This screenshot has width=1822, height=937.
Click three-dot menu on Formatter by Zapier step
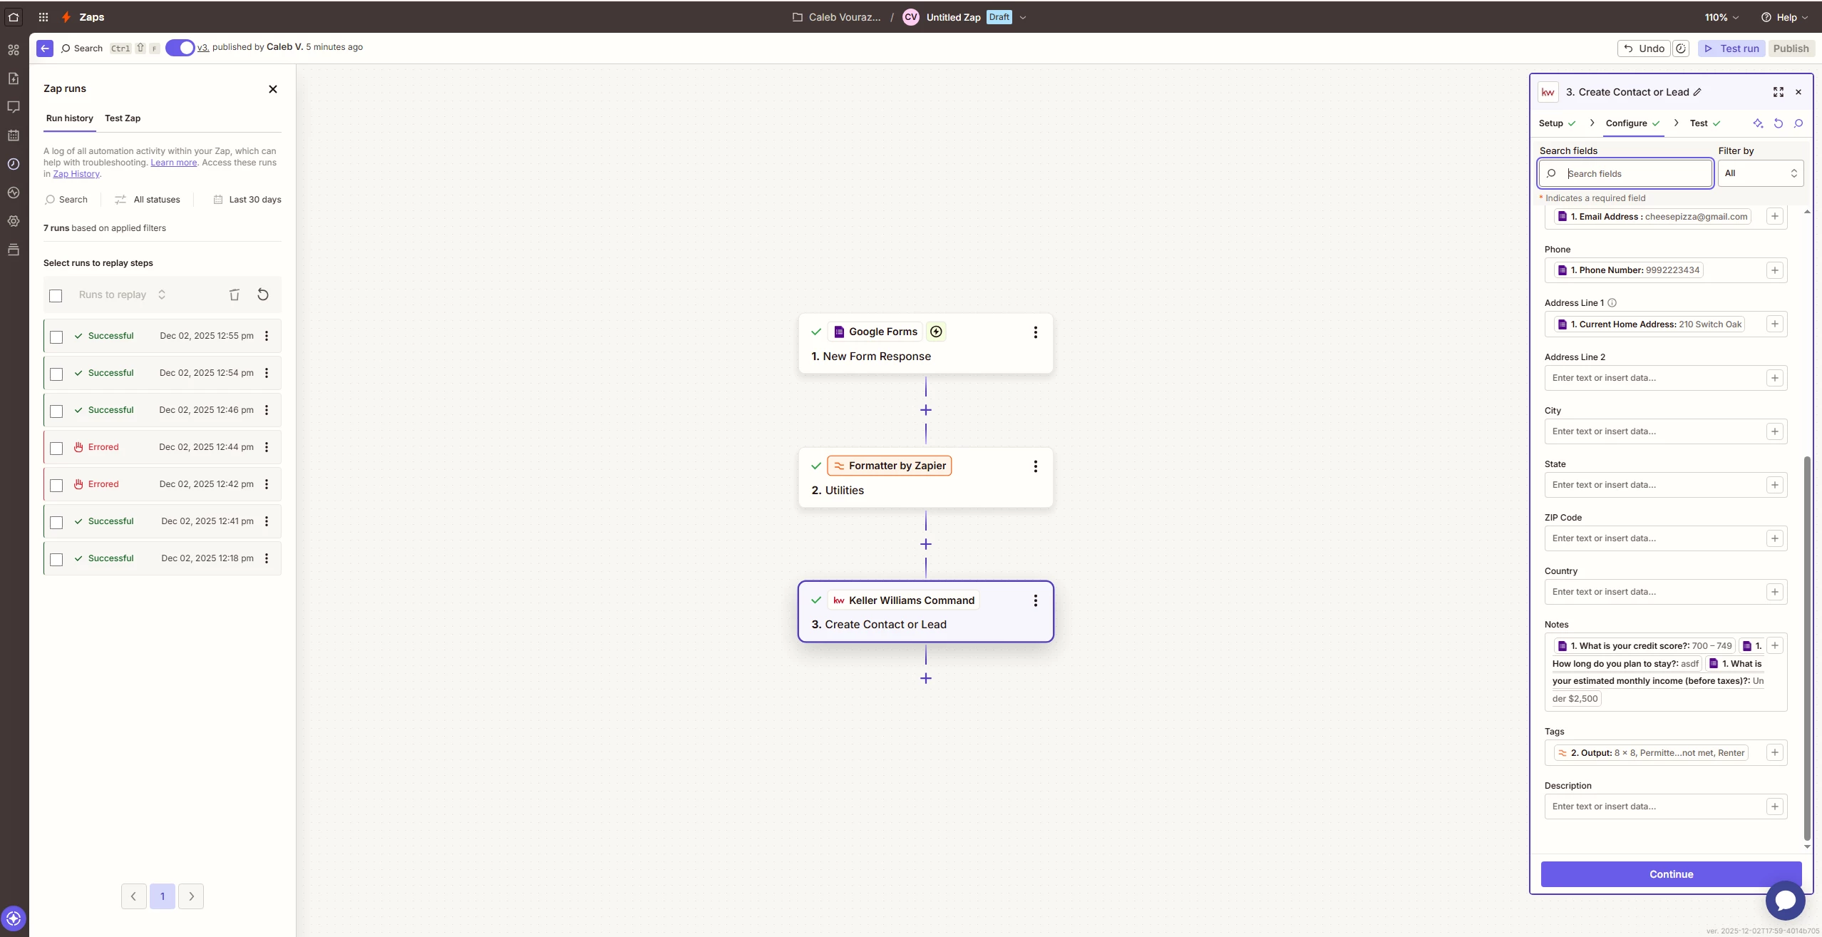click(x=1035, y=466)
